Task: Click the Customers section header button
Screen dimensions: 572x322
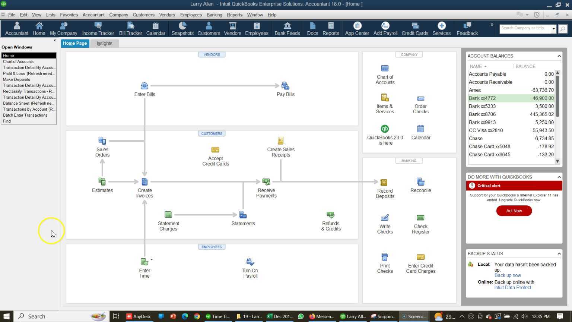Action: click(x=212, y=133)
